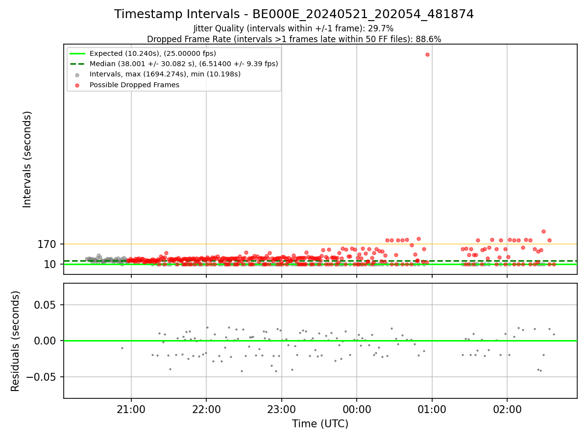Image resolution: width=588 pixels, height=441 pixels.
Task: Click the red marker sample in the legend
Action: [77, 85]
